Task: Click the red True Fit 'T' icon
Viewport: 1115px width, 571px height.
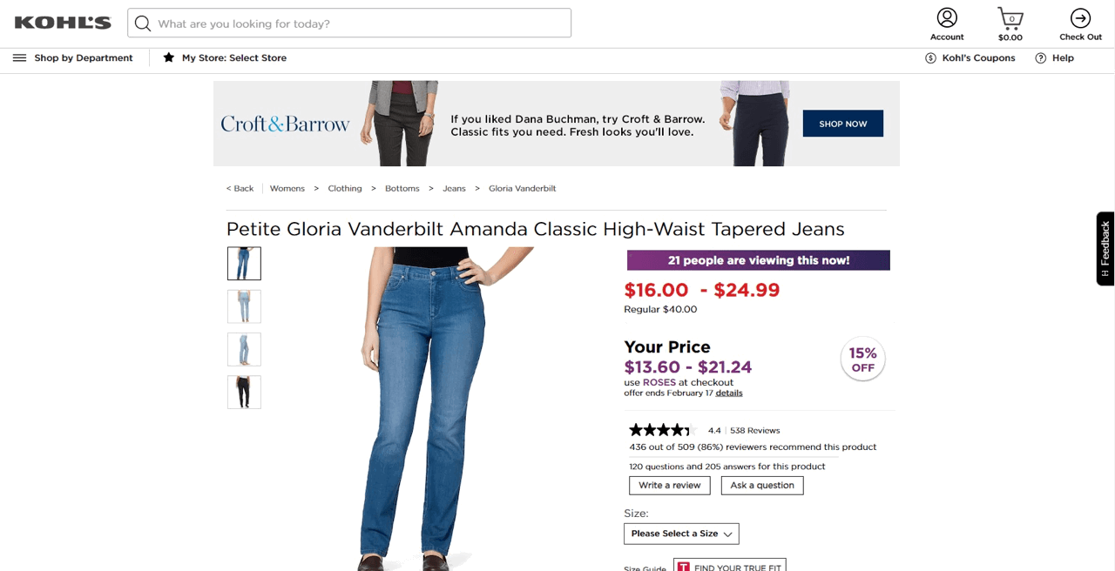Action: (684, 566)
